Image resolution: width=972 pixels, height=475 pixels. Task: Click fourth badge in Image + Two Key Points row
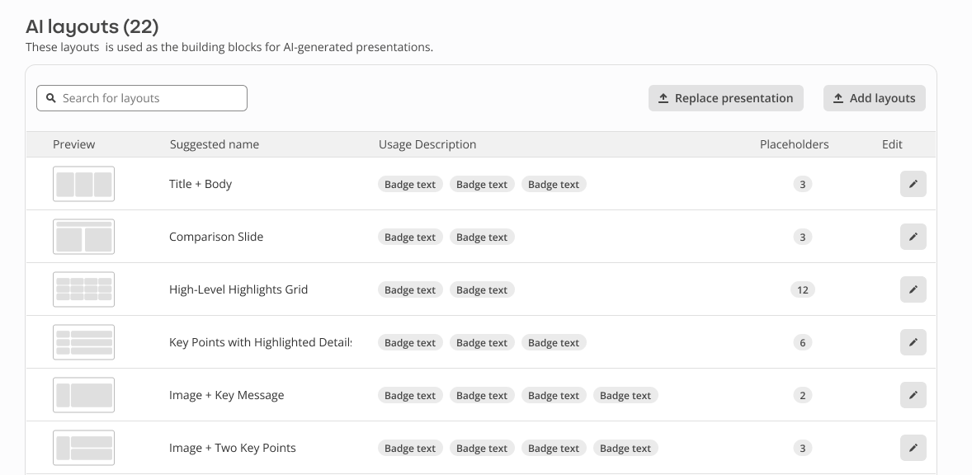(x=625, y=448)
